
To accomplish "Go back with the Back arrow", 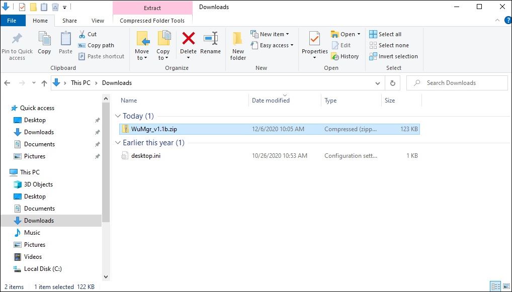I will coord(7,83).
